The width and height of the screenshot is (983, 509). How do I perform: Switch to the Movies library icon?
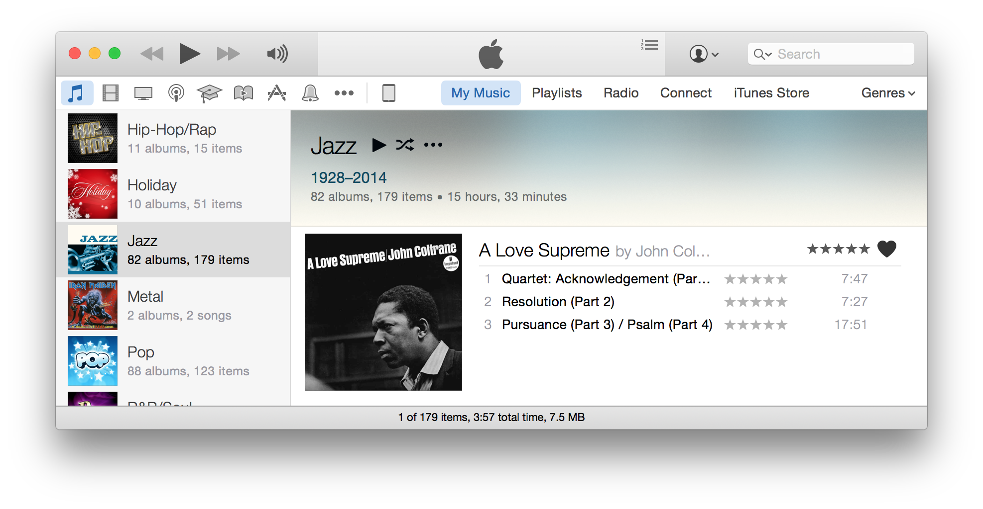[x=111, y=93]
